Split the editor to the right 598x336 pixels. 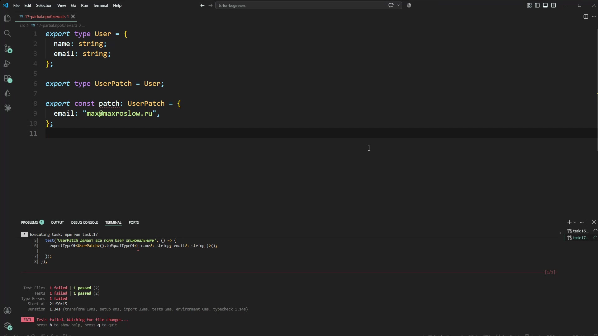coord(586,16)
